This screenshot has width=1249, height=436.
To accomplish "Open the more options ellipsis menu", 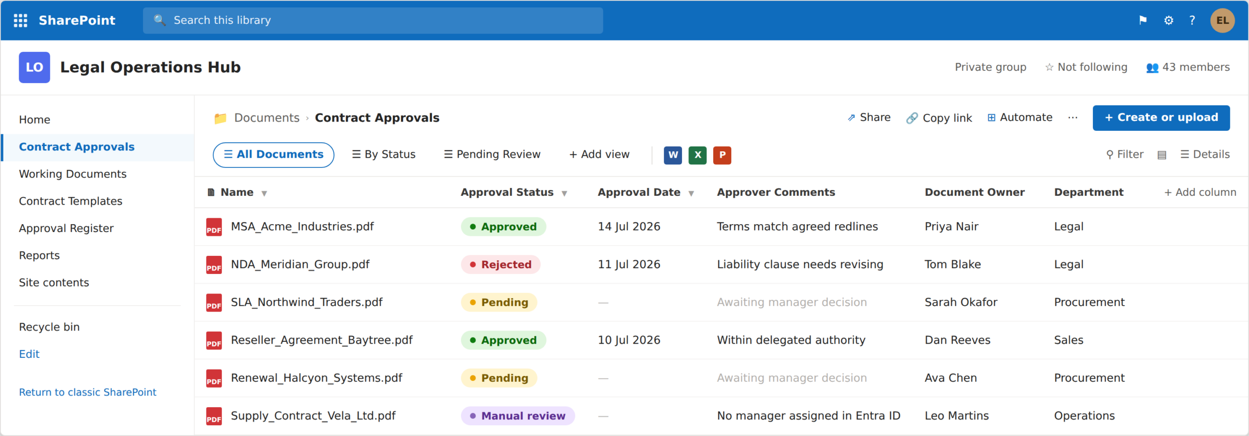I will tap(1072, 118).
